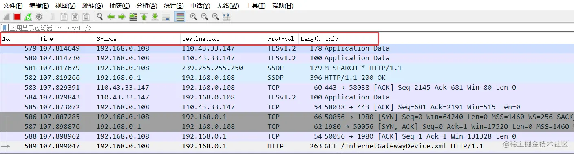Reset text zoom to normal size
The width and height of the screenshot is (574, 154).
tap(216, 17)
